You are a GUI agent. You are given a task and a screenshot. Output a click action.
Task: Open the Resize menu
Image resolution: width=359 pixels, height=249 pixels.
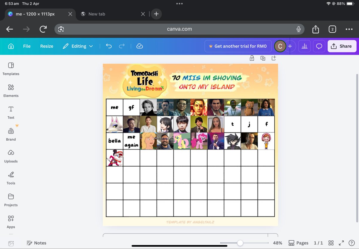47,46
